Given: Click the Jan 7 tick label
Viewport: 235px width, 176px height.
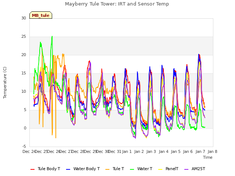Looking at the screenshot, I should click(200, 151).
